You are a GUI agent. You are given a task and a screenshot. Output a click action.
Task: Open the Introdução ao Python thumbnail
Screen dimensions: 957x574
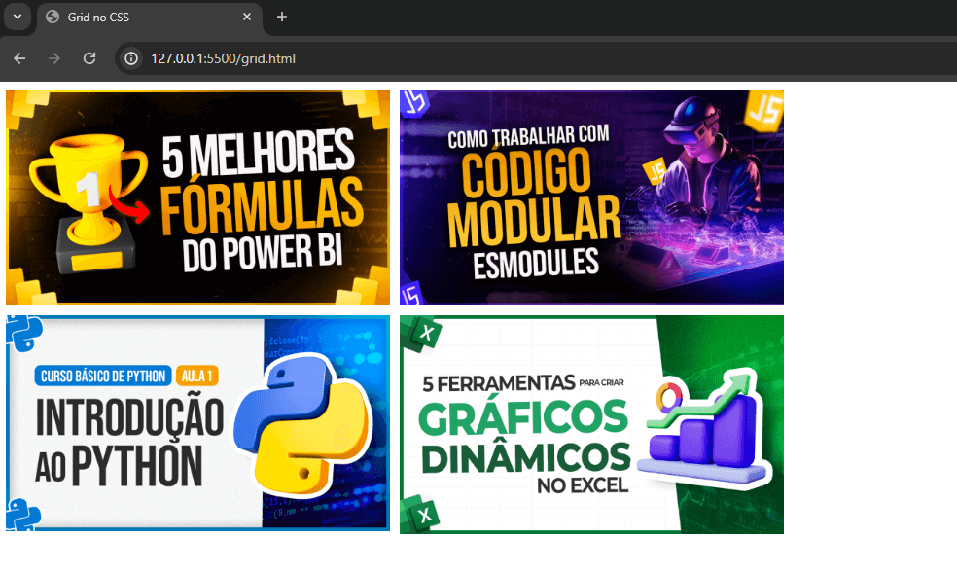(x=197, y=423)
